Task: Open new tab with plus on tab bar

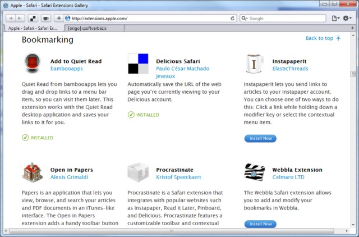Action: point(352,28)
